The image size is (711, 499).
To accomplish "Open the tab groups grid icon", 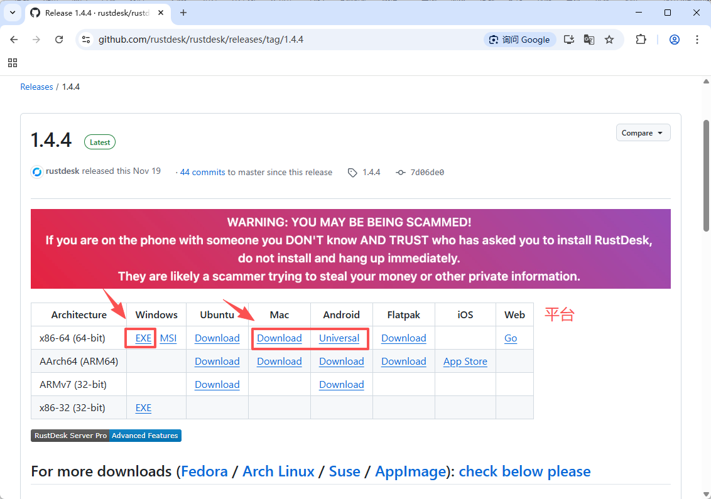I will pos(13,63).
